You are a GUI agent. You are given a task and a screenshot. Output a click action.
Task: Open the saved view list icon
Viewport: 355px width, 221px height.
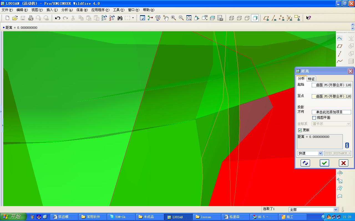205,18
